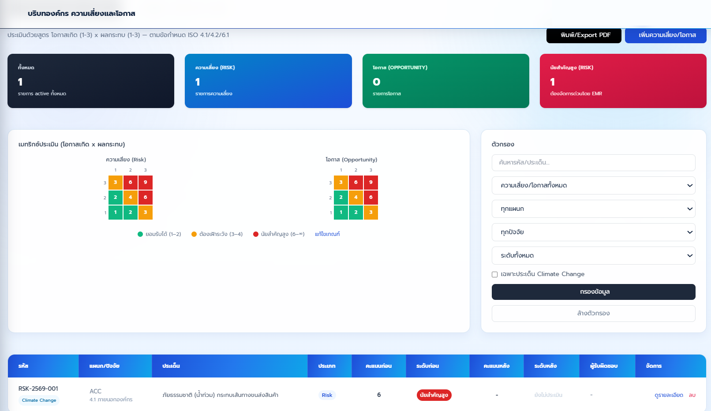
Task: Open the ความเสี่ยง/โอกาสทั้งหมด dropdown
Action: click(x=594, y=186)
